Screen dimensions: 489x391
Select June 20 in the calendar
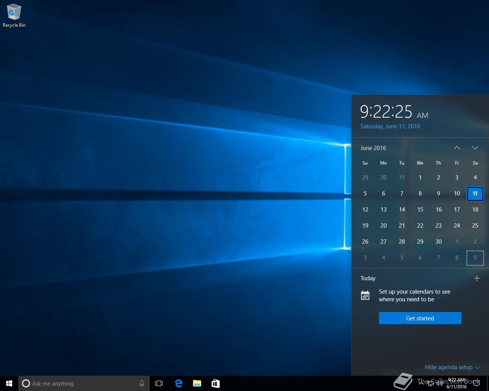coord(384,226)
